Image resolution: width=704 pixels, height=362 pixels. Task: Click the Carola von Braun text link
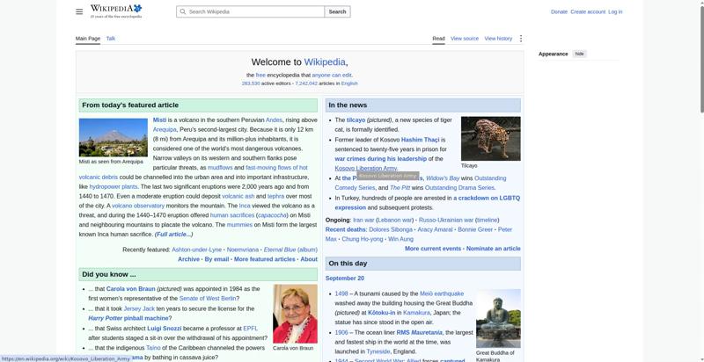(x=130, y=289)
